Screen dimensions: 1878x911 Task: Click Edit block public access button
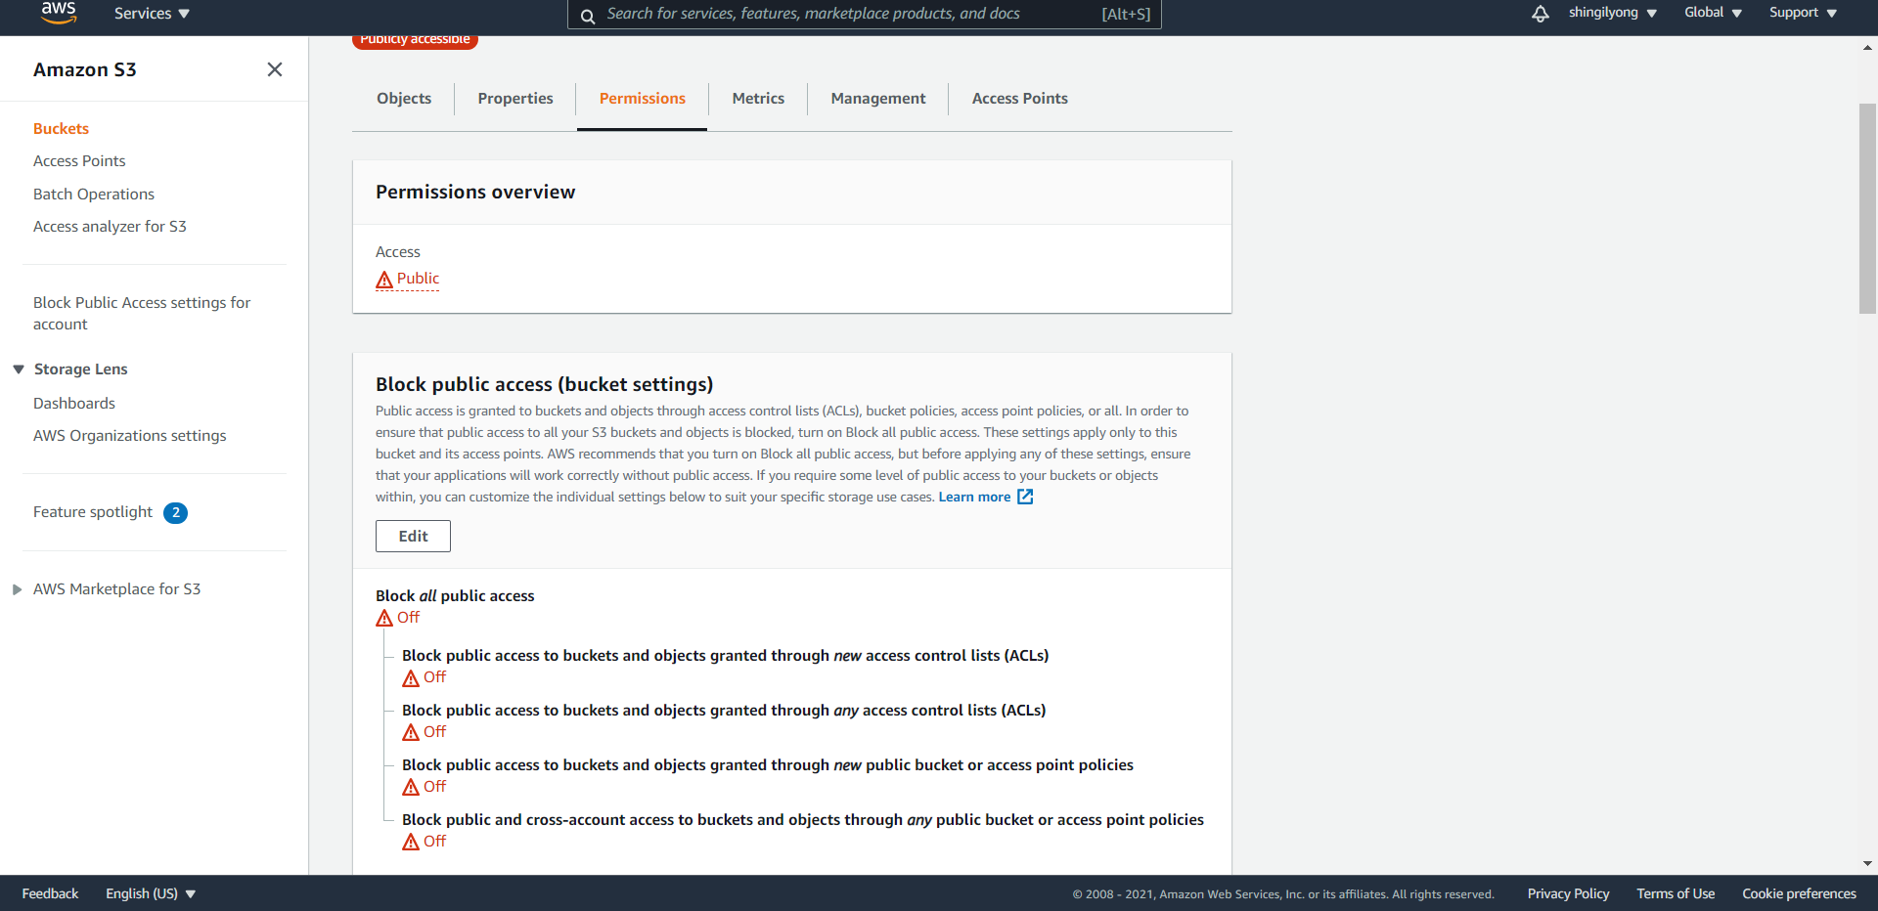pyautogui.click(x=413, y=537)
